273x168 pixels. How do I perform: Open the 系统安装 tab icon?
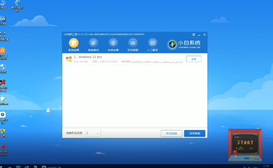(x=74, y=43)
